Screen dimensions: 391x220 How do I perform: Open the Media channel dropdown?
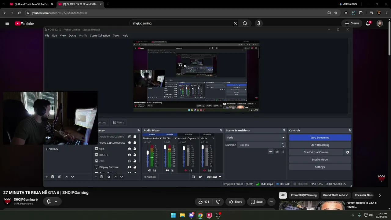click(x=213, y=138)
